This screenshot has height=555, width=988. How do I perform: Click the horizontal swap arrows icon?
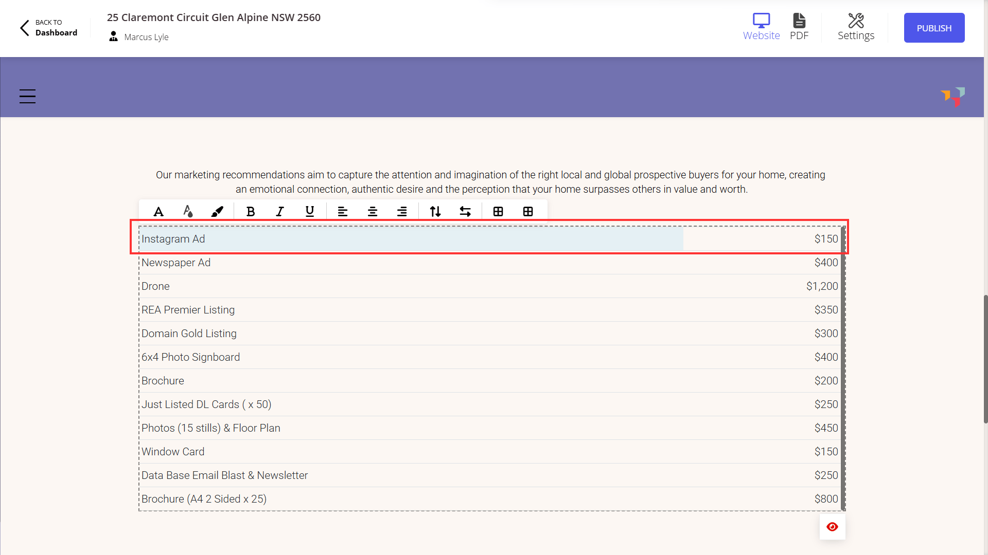(465, 211)
